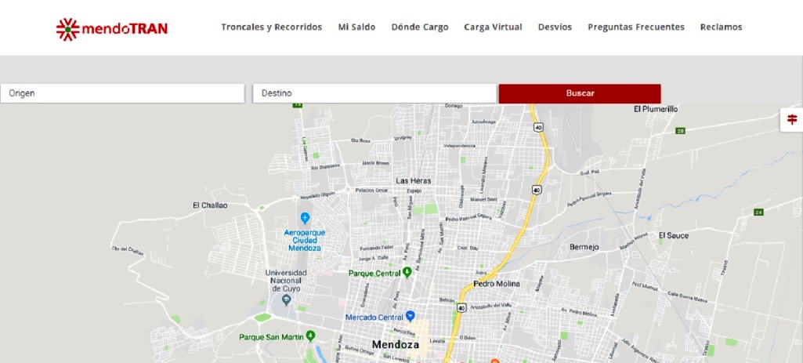Screen dimensions: 803x363
Task: Focus the Destino input field
Action: point(374,93)
